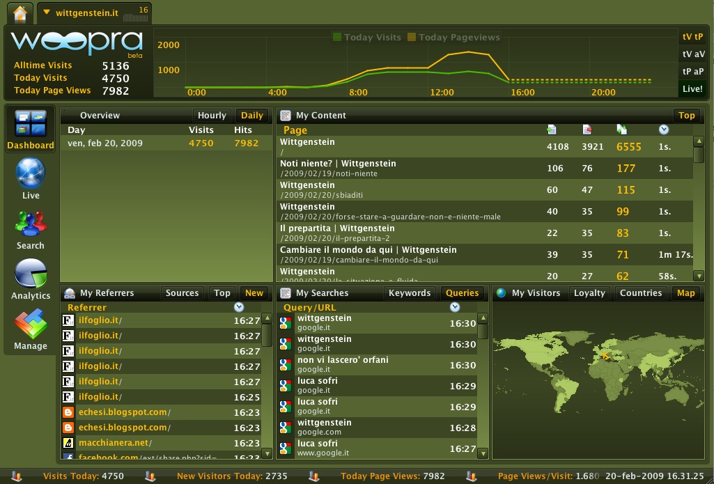The width and height of the screenshot is (714, 484).
Task: Click the macchianera.net favicon
Action: click(x=68, y=443)
